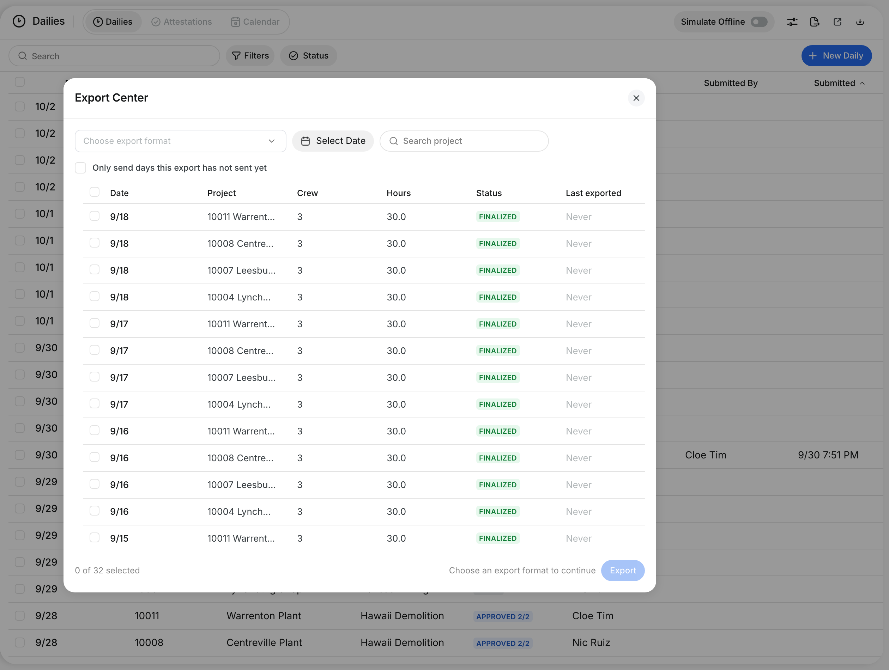Click the Submitted By column header

730,83
